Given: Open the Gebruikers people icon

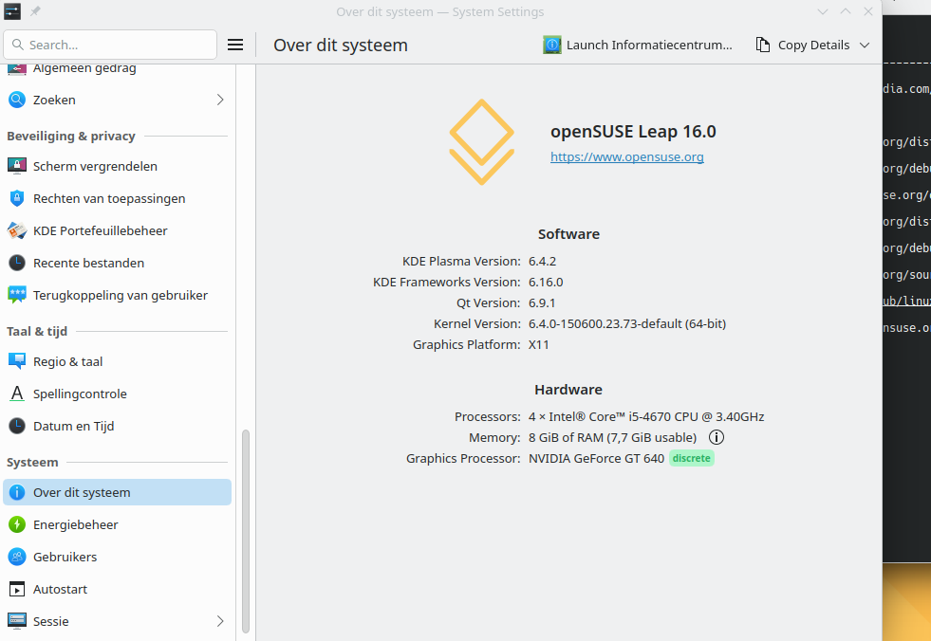Looking at the screenshot, I should pyautogui.click(x=17, y=557).
